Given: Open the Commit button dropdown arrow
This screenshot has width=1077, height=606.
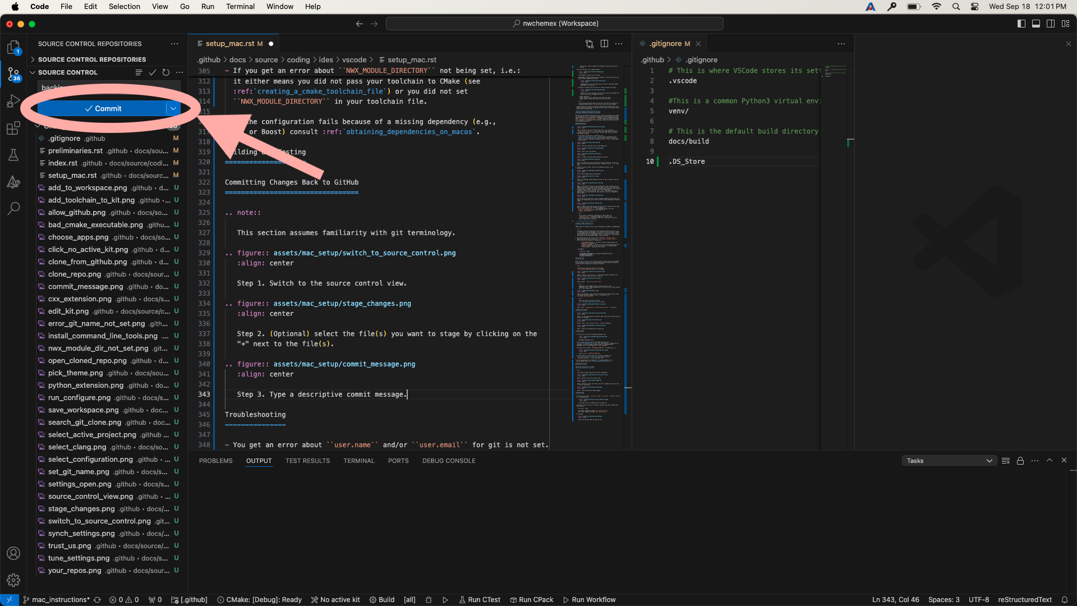Looking at the screenshot, I should [173, 108].
